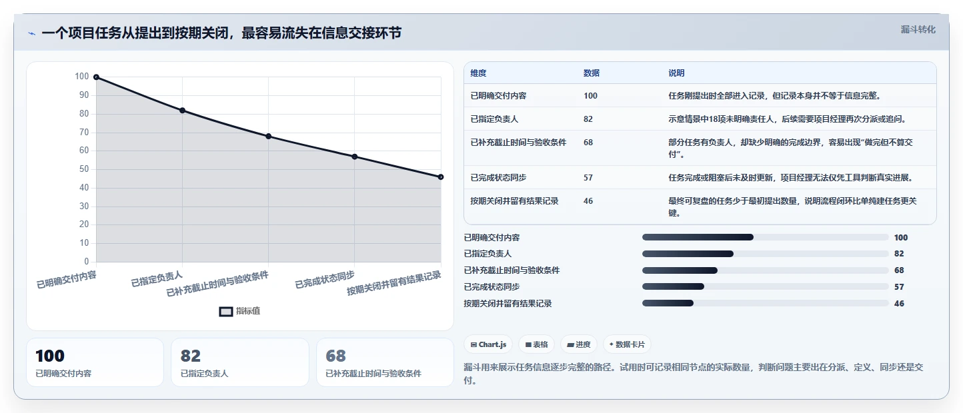963x413 pixels.
Task: Click the x-axis label 已明确交付内容
Action: pyautogui.click(x=67, y=280)
